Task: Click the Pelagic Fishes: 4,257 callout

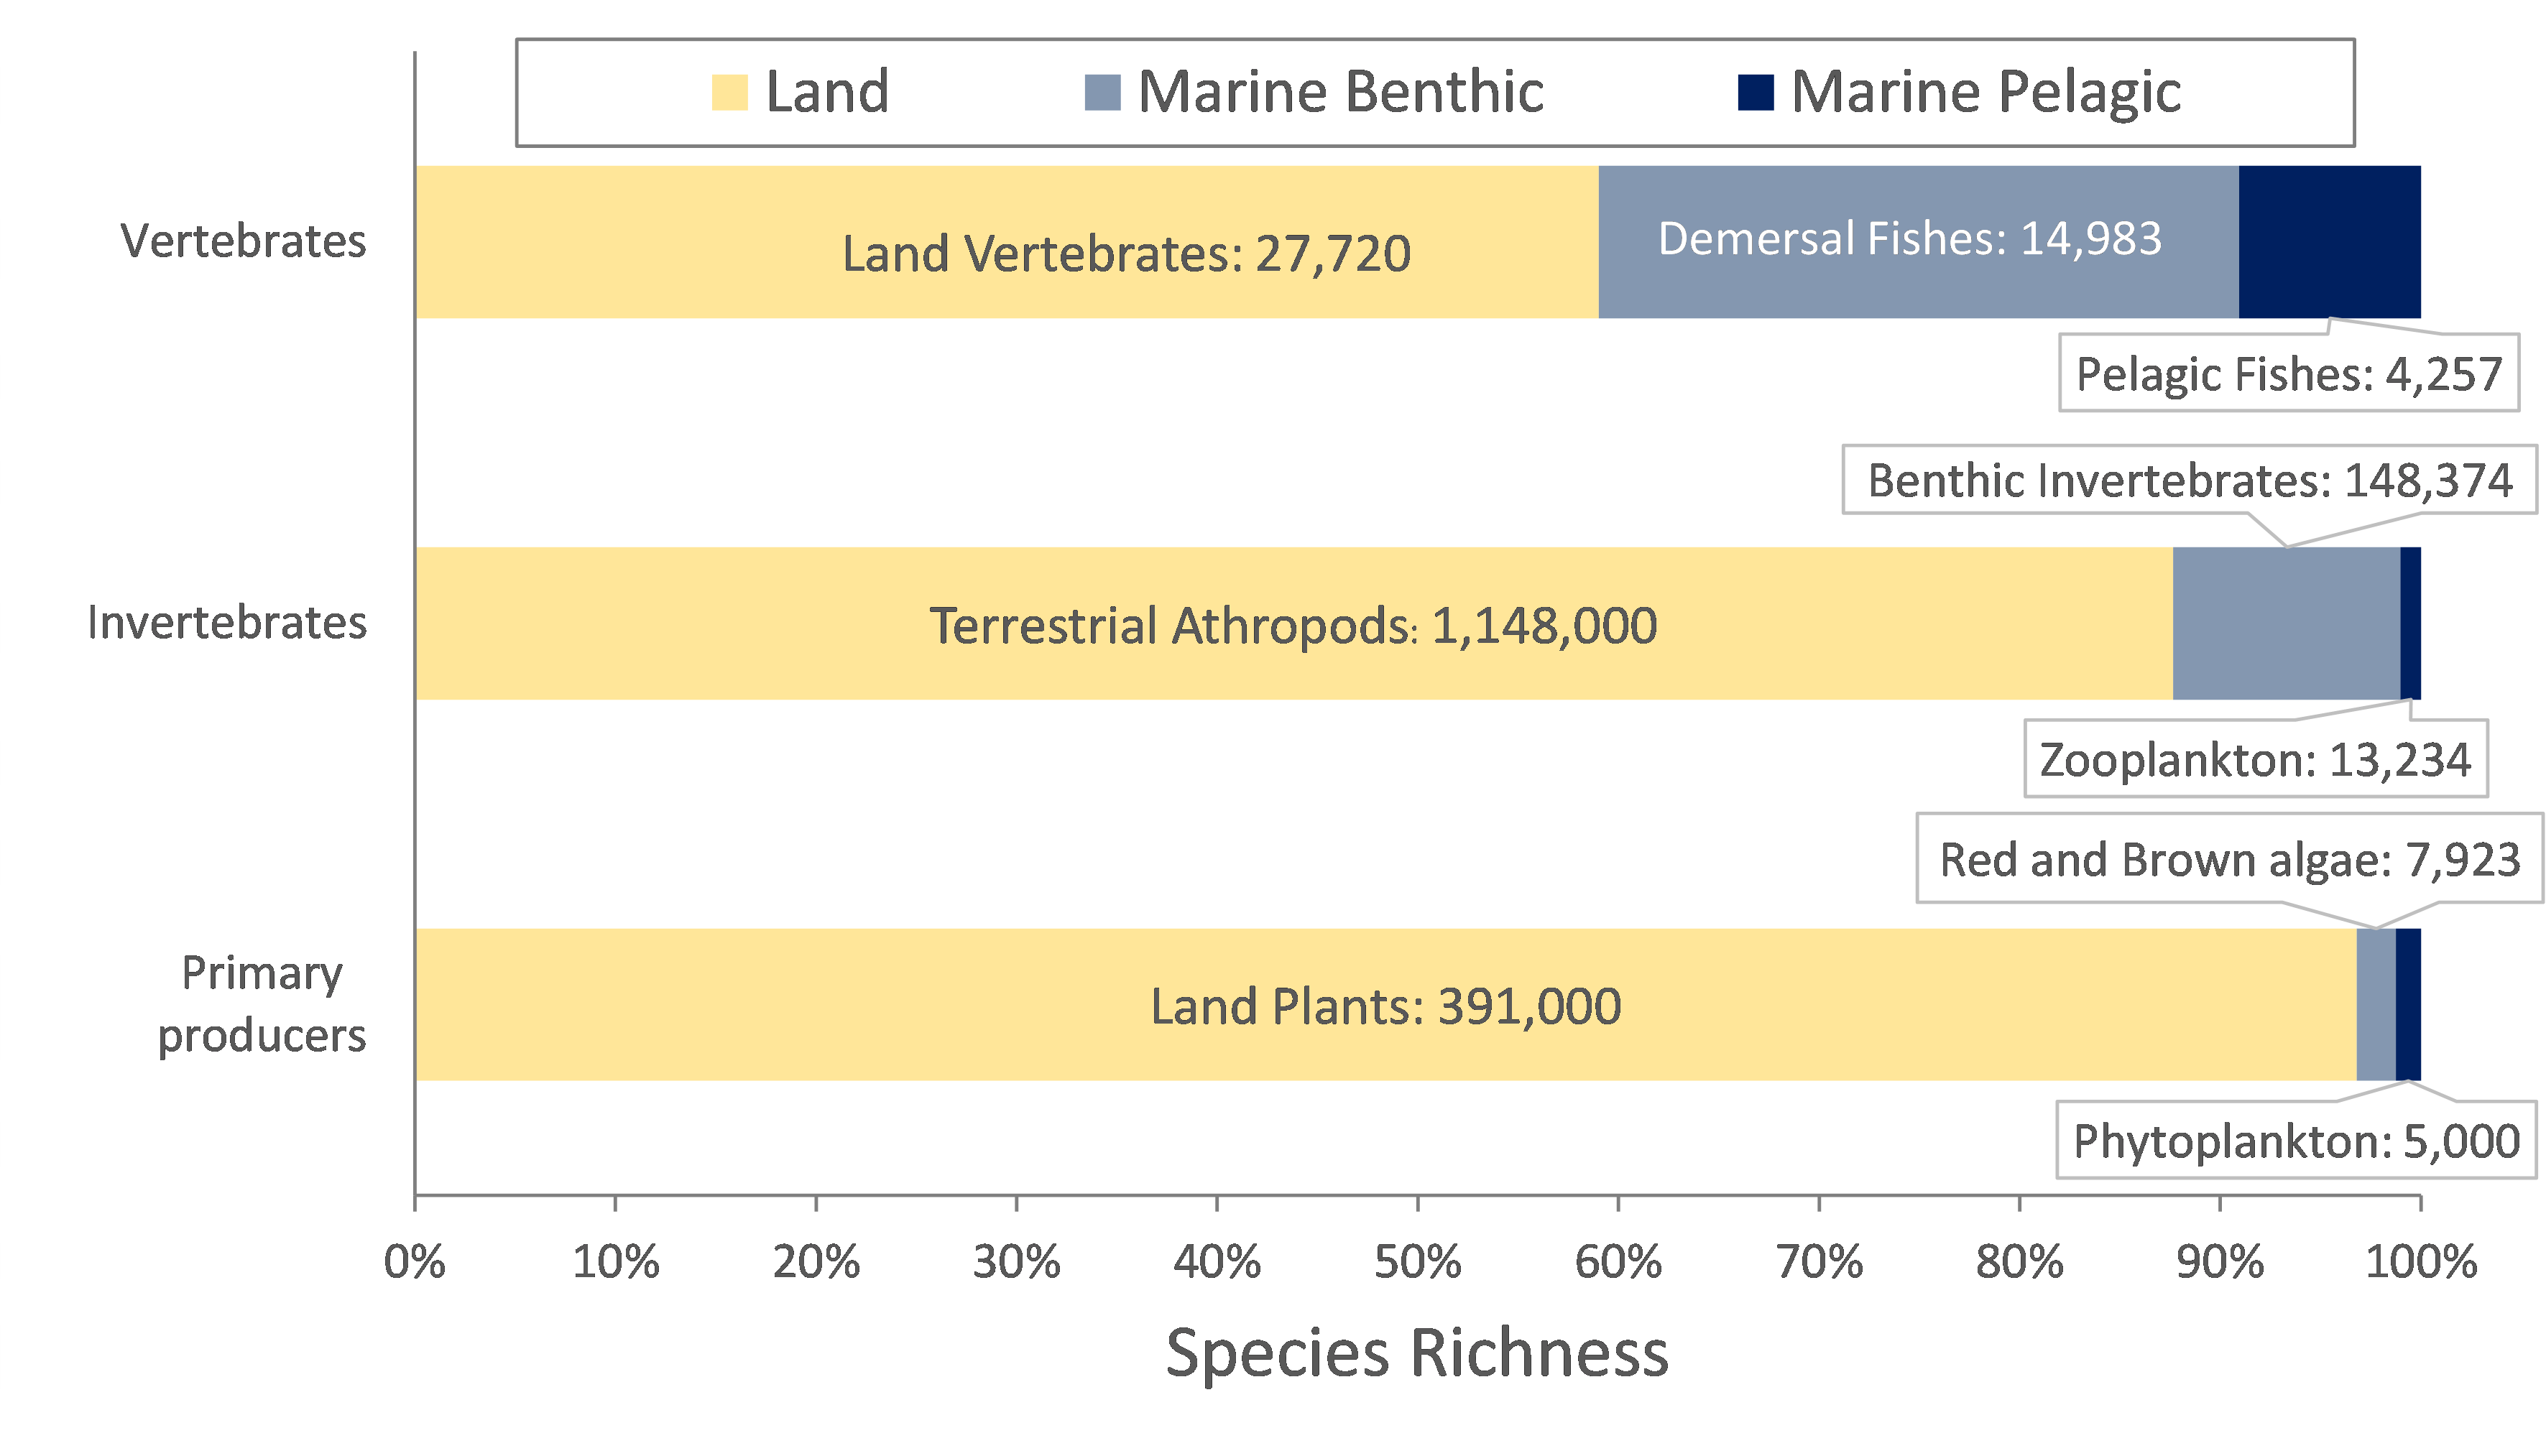Action: pos(2289,374)
